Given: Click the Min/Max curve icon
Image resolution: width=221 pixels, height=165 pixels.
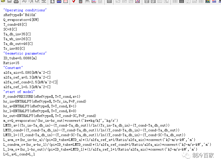Looking at the screenshot, I should tap(94, 1).
